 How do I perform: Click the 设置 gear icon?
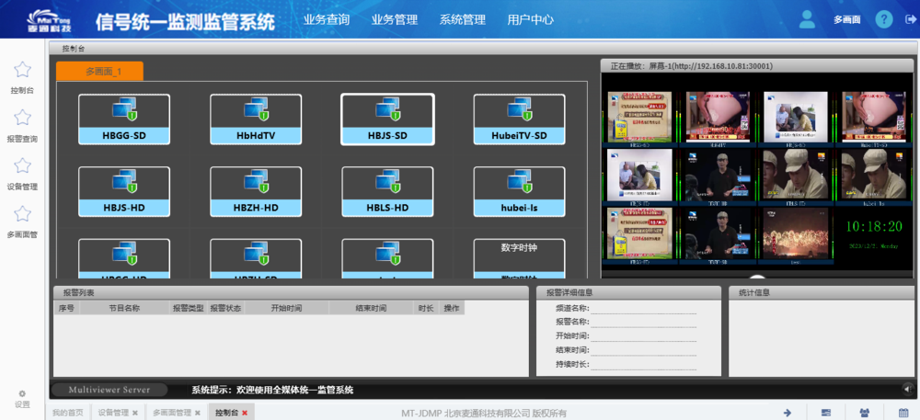[22, 393]
